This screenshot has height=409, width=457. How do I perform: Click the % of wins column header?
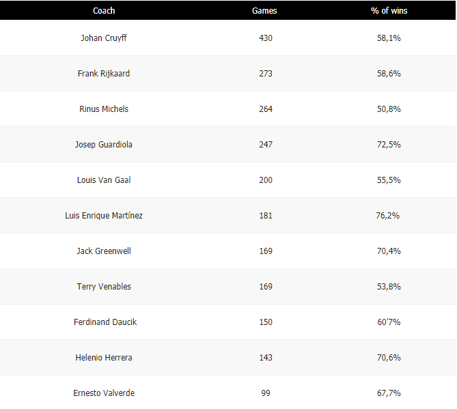tap(388, 11)
